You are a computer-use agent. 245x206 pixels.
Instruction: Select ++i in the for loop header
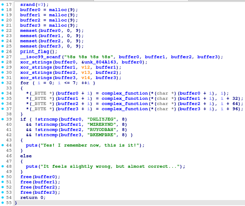86,83
